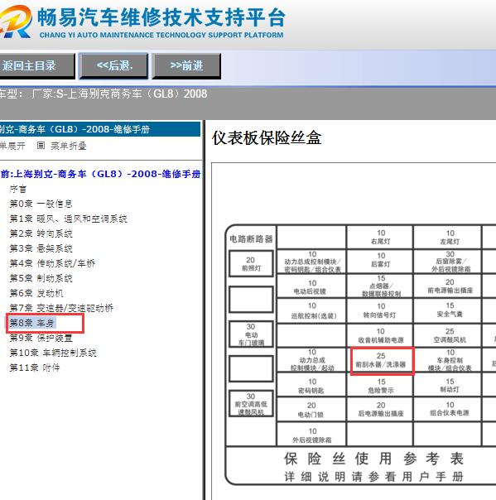Screen dimensions: 496x500
Task: Click the 20 前照灯 circuit breaker box
Action: (x=251, y=264)
